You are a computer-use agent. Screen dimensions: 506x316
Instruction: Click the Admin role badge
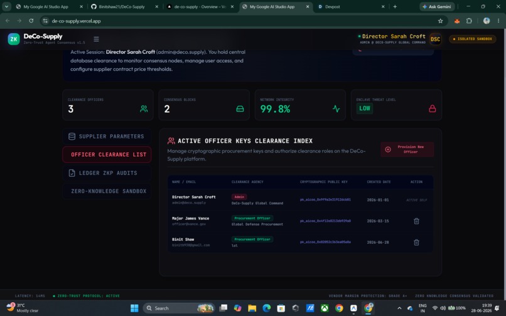[x=239, y=197]
